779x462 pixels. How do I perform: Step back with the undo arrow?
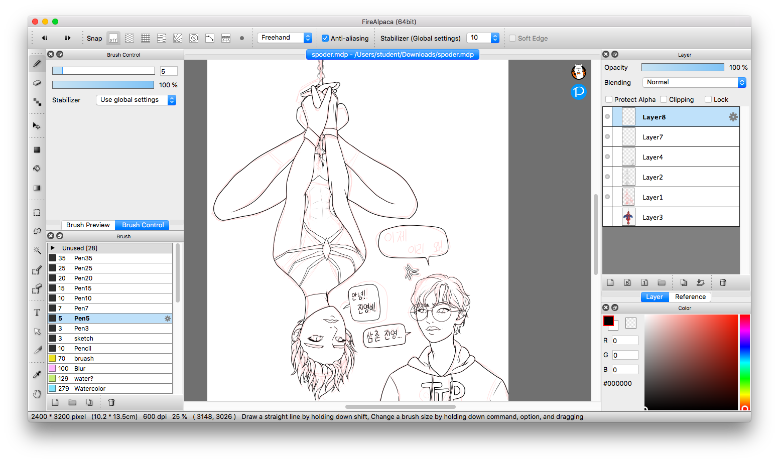[45, 38]
